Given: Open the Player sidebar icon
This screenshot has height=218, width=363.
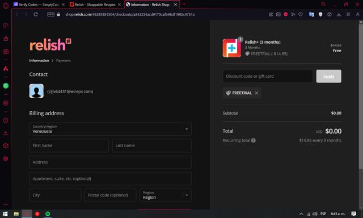Looking at the screenshot, I should pyautogui.click(x=6, y=103).
